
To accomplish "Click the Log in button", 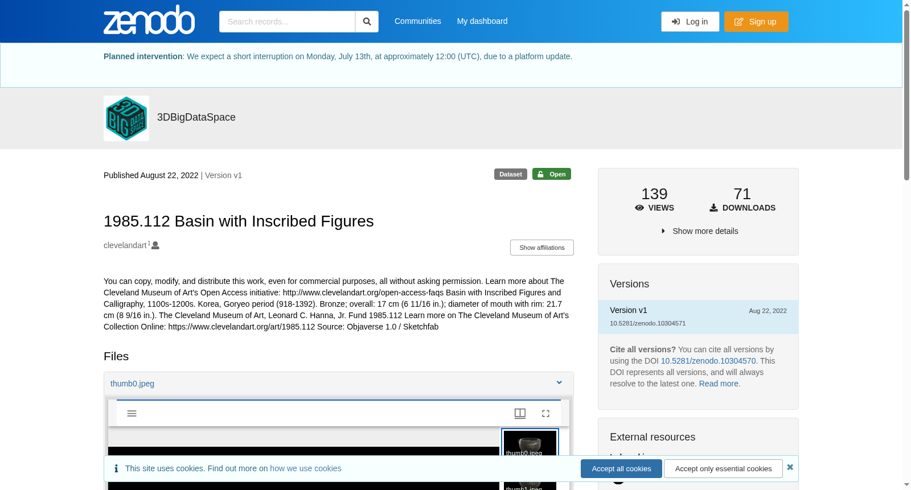I will [690, 22].
